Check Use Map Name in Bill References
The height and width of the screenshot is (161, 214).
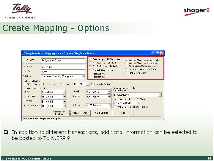126,63
